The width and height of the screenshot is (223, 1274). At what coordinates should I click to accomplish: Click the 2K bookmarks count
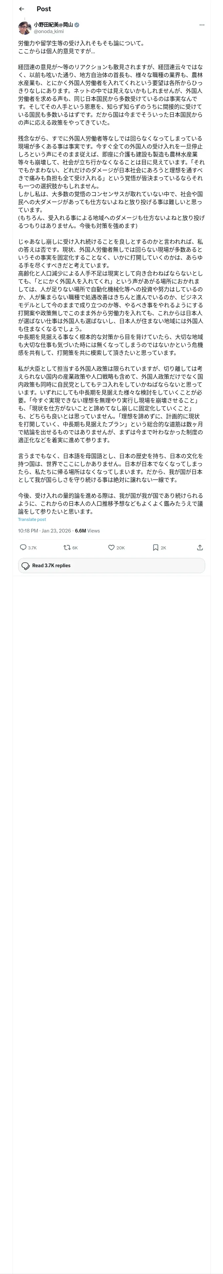coord(163,547)
